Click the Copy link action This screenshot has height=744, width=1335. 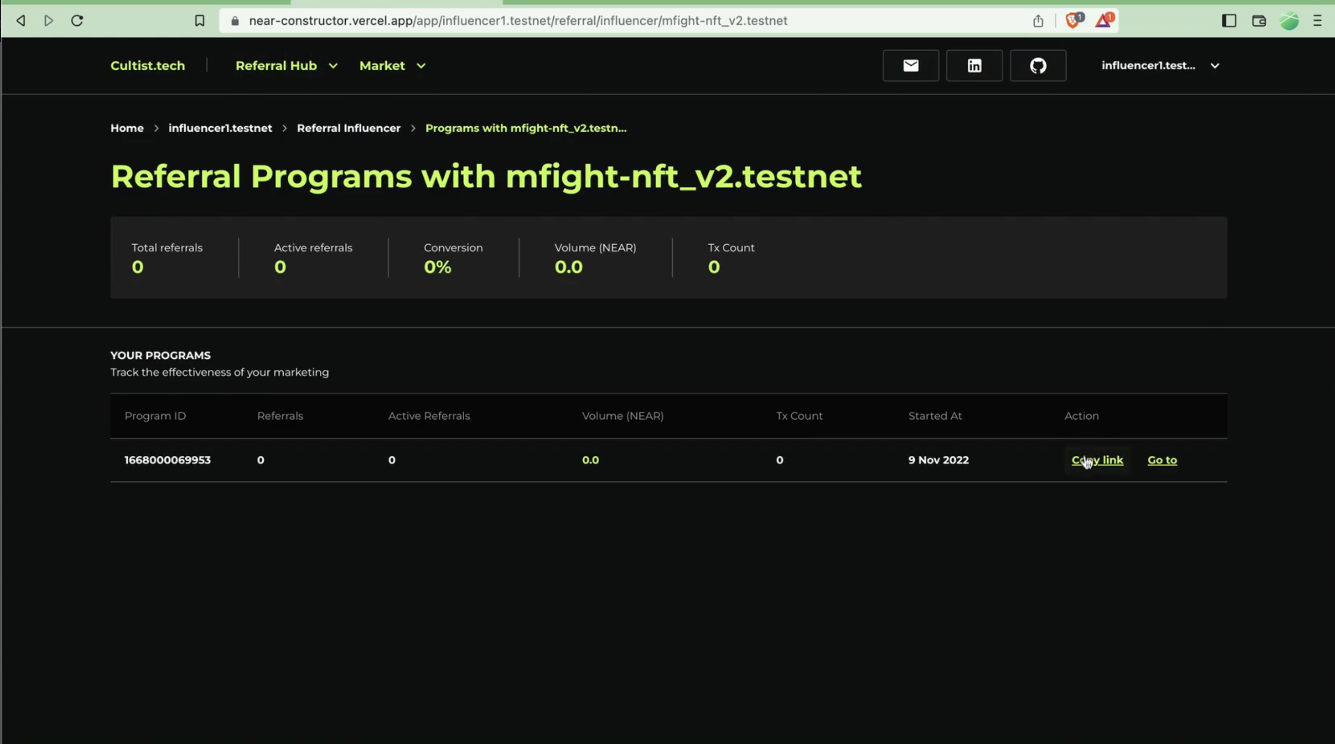click(1097, 460)
